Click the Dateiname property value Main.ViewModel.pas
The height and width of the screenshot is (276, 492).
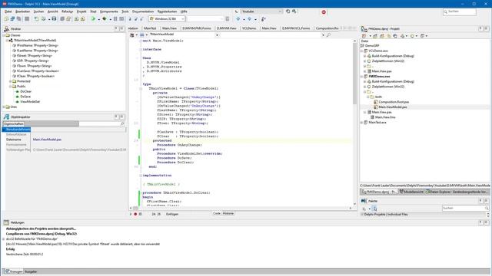[x=47, y=140]
